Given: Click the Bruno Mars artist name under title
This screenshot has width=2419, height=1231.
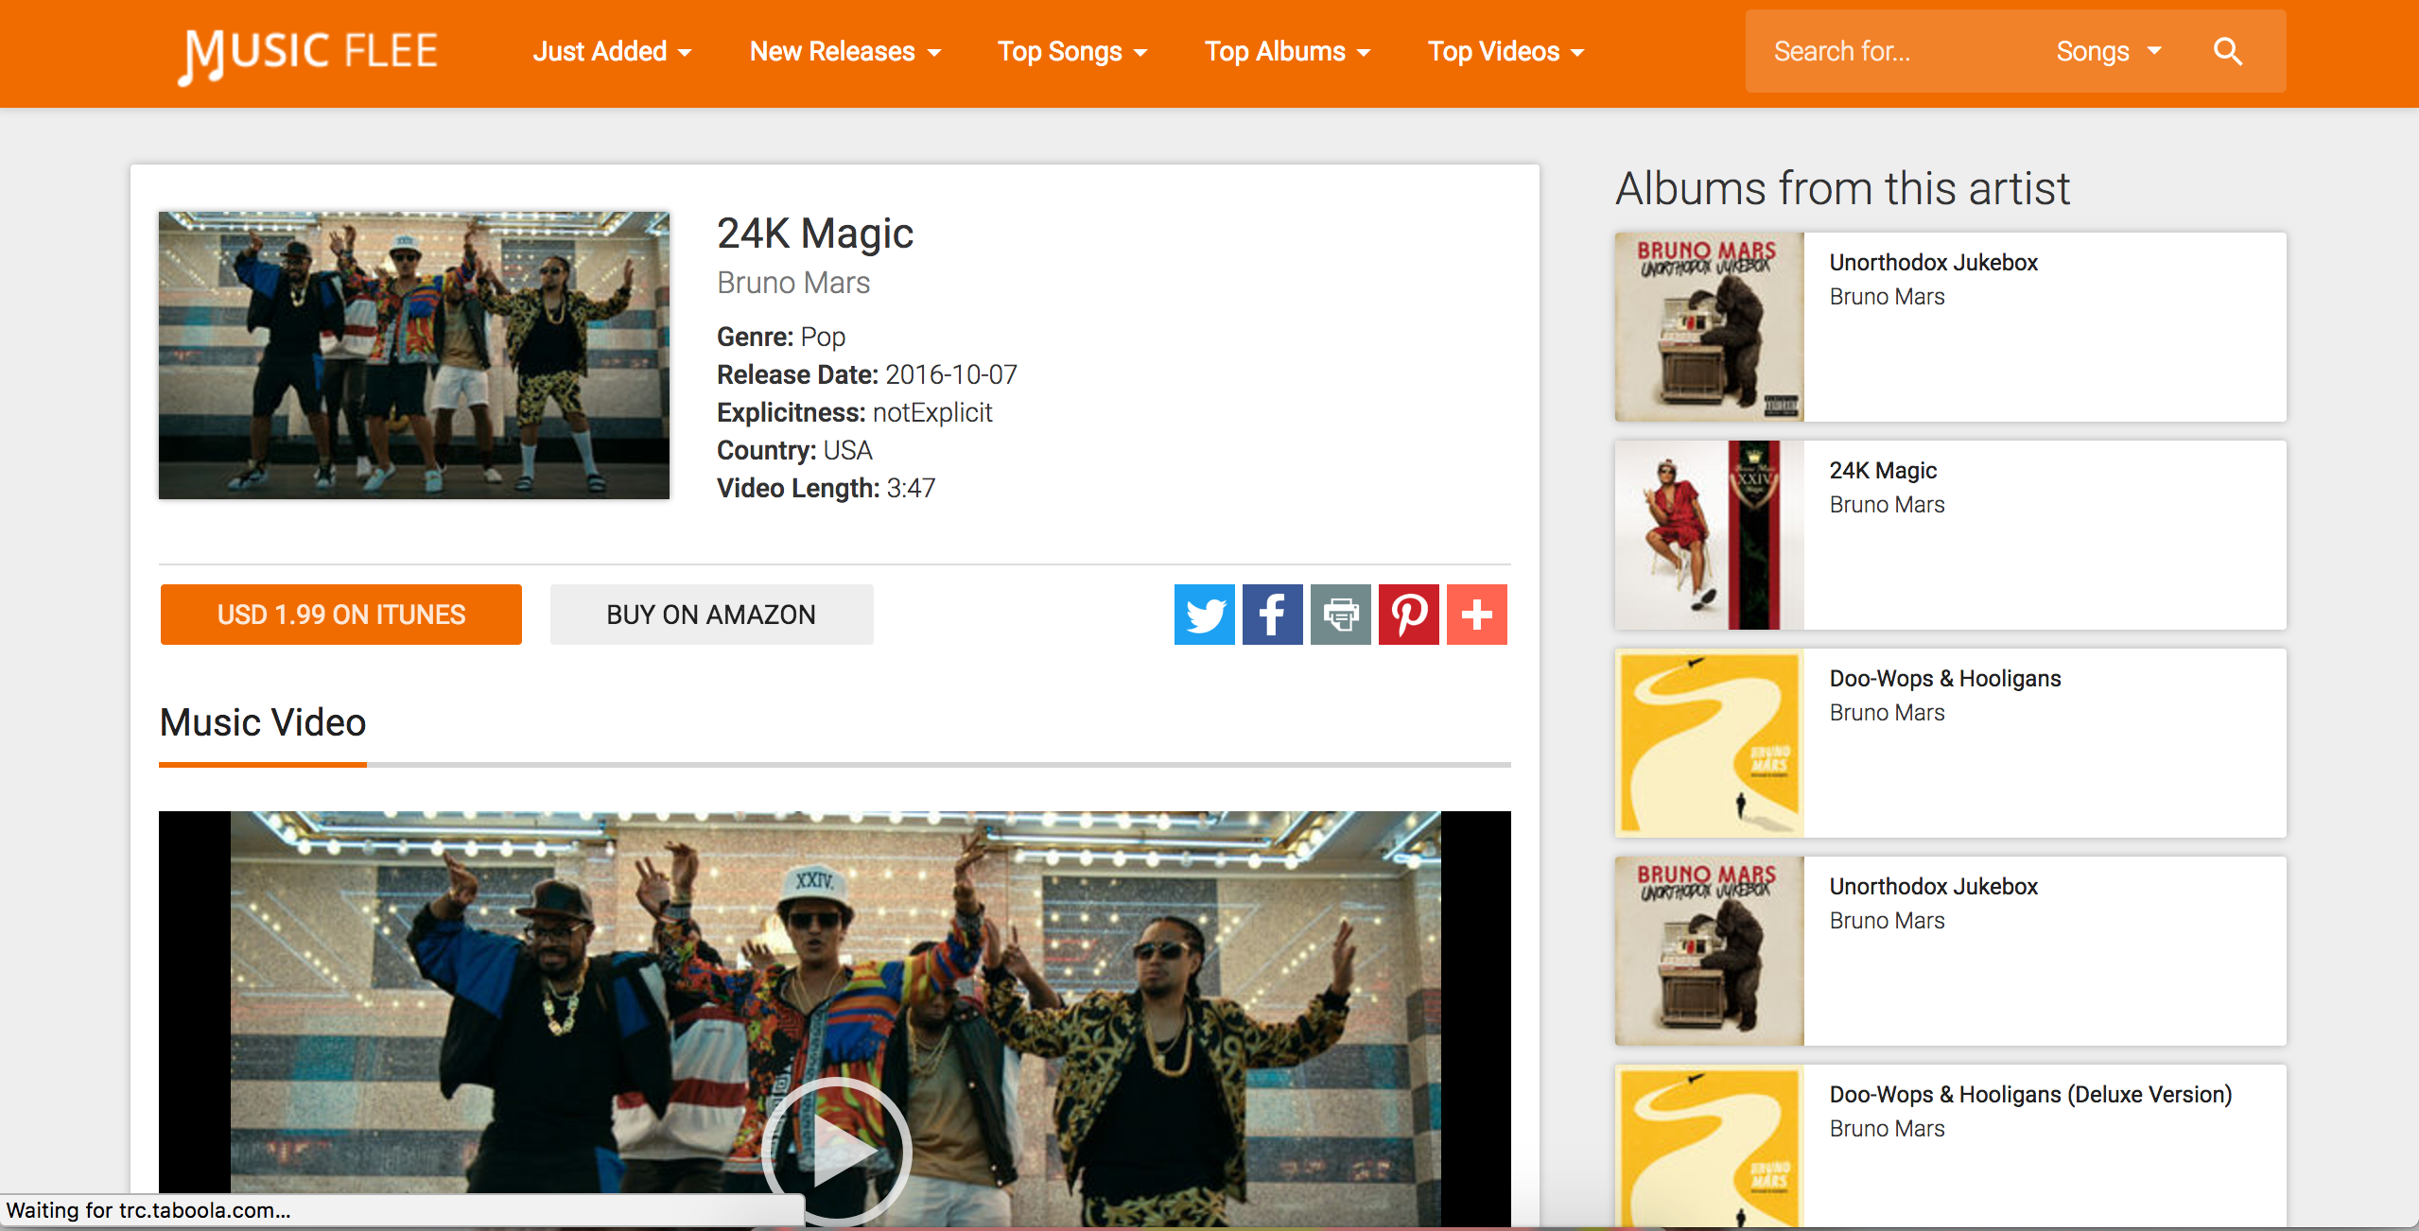Looking at the screenshot, I should click(792, 283).
